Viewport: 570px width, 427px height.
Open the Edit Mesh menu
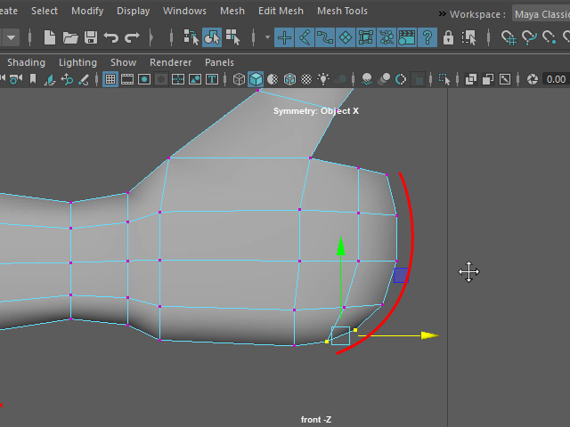[281, 11]
